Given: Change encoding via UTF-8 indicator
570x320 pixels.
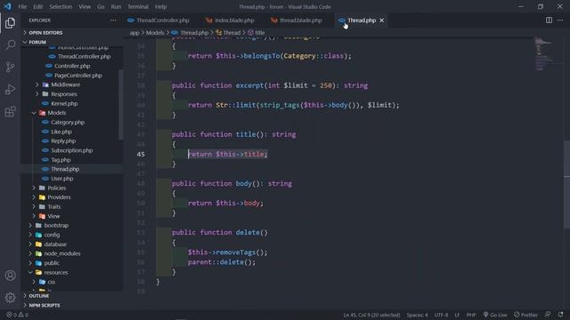Looking at the screenshot, I should (x=441, y=315).
